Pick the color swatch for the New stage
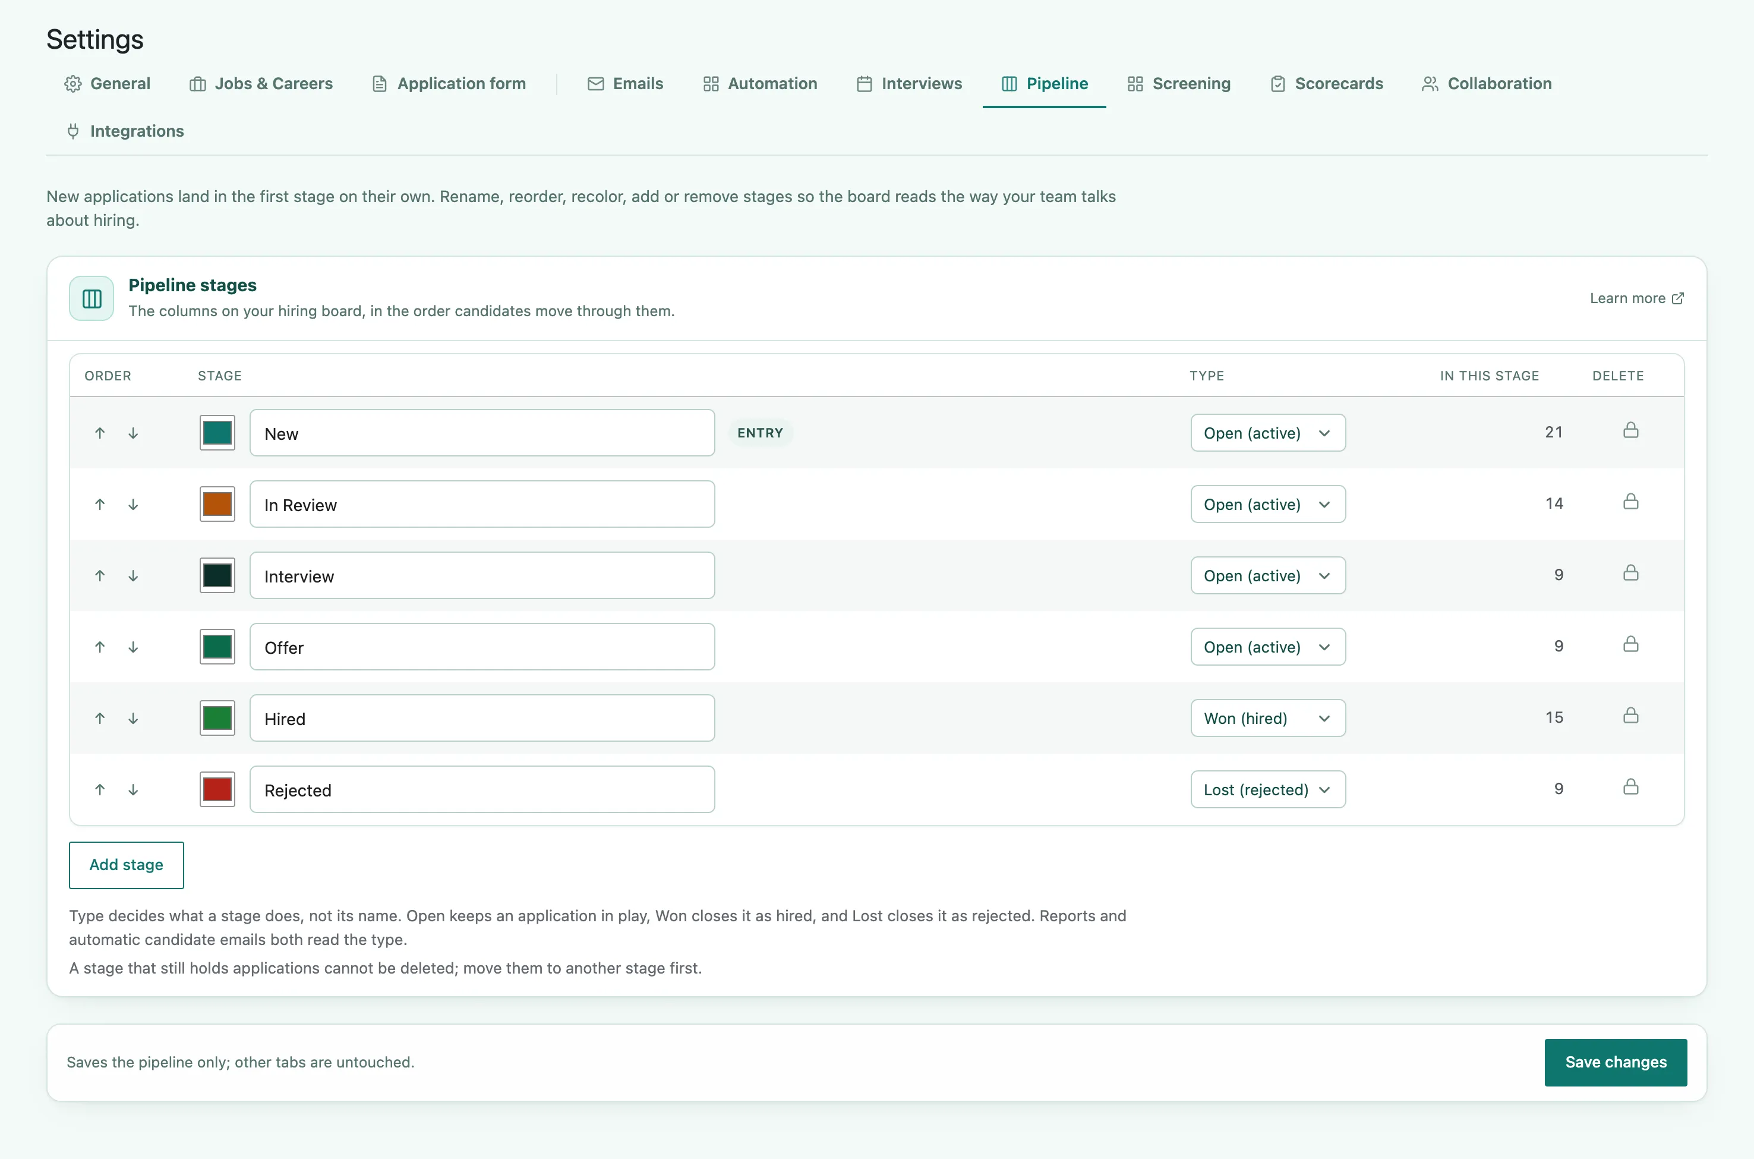 click(217, 433)
